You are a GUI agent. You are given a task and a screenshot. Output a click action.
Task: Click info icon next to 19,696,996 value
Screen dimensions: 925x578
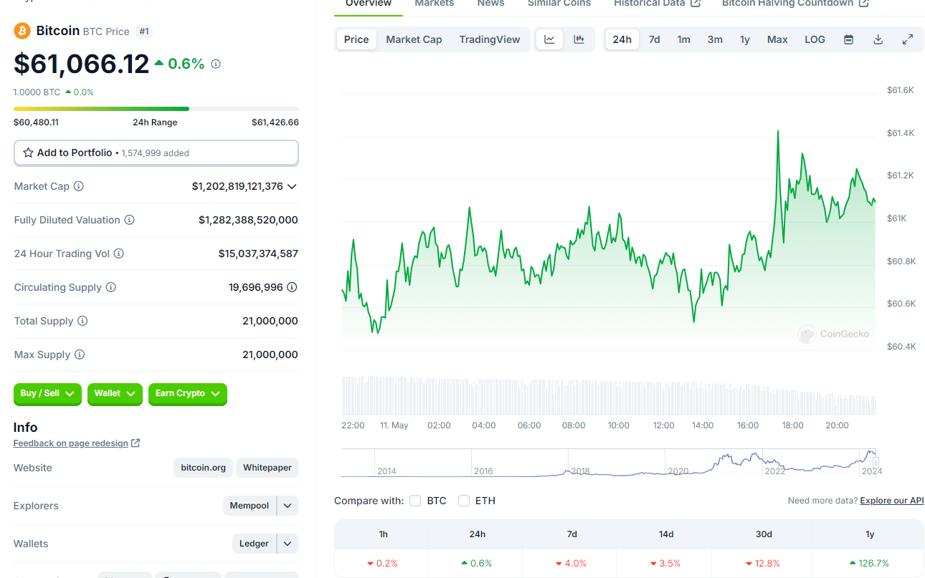pyautogui.click(x=292, y=287)
